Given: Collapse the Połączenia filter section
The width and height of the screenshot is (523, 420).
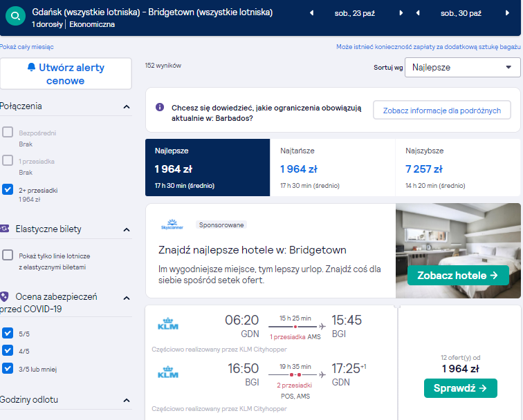Looking at the screenshot, I should 127,106.
